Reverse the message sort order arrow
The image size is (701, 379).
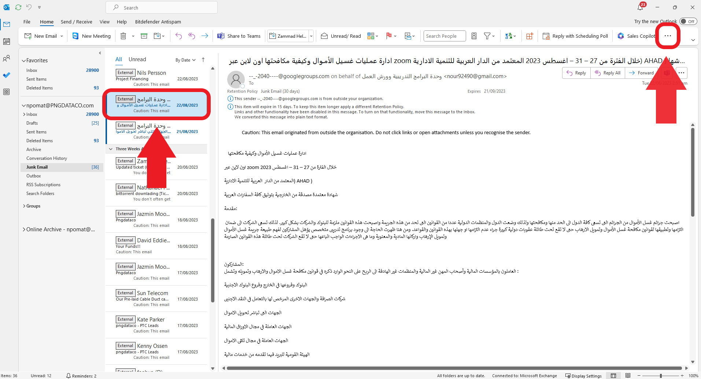coord(203,60)
